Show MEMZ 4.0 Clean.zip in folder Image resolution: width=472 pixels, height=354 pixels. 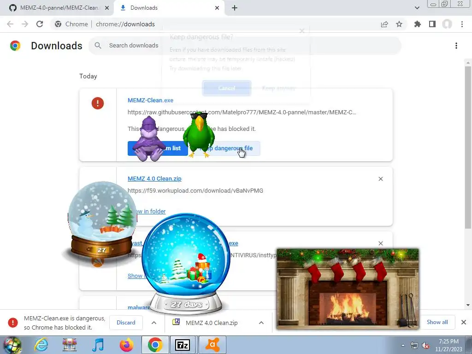coord(147,211)
